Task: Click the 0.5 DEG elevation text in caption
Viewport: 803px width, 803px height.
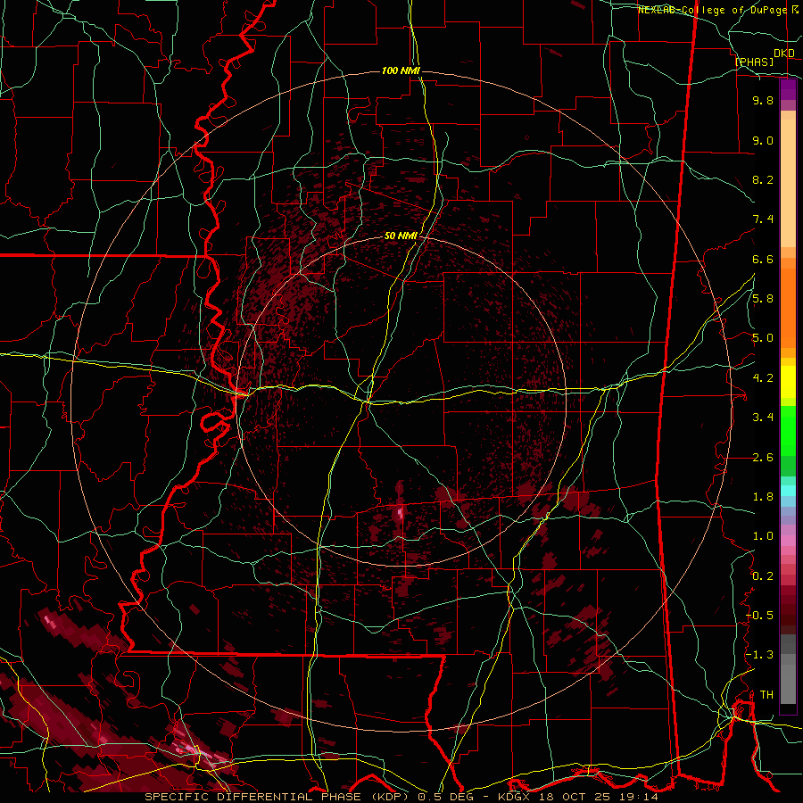Action: 447,797
